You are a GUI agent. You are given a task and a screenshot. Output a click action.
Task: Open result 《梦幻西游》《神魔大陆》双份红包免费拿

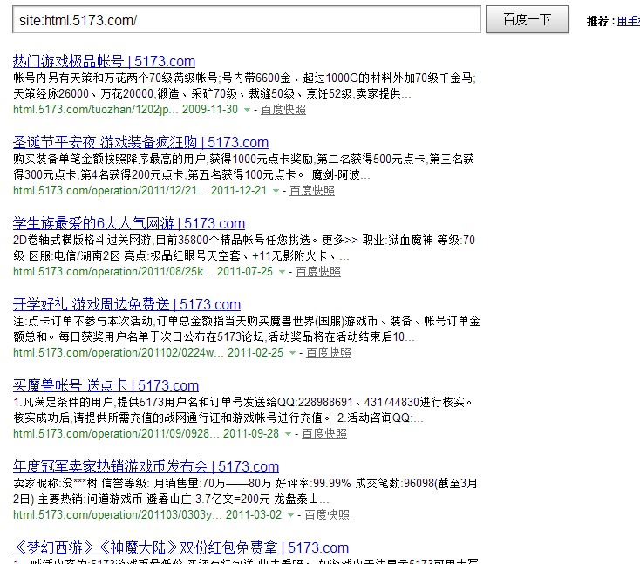180,547
